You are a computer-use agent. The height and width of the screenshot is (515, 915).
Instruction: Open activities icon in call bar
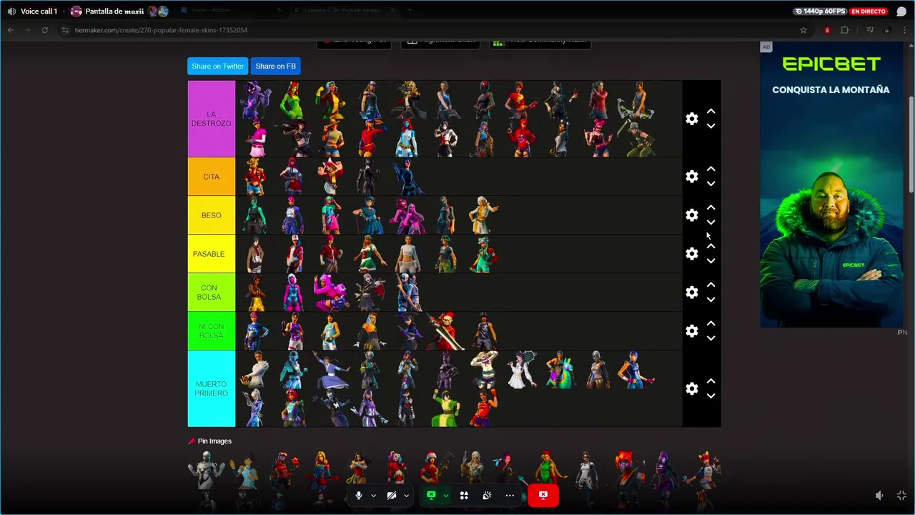[464, 495]
